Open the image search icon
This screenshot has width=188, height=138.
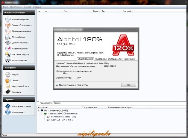[8, 37]
